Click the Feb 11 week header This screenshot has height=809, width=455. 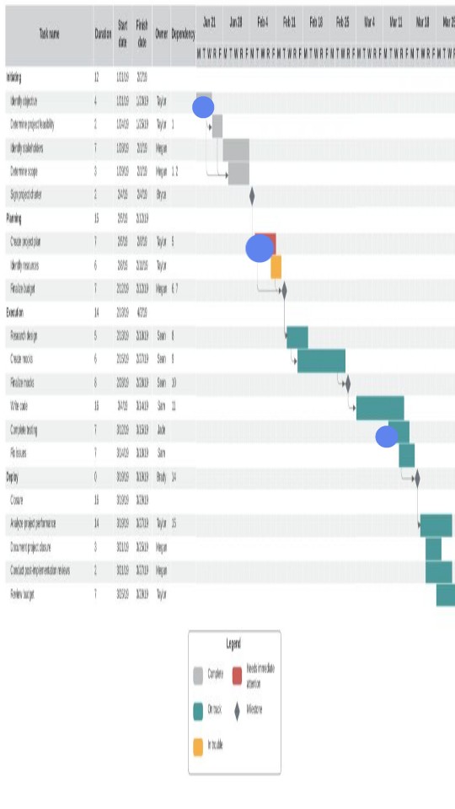[x=289, y=22]
